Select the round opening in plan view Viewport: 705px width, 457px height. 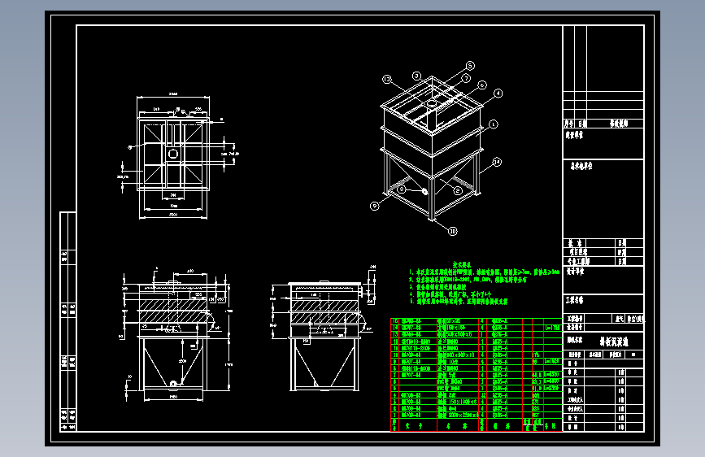pos(173,154)
